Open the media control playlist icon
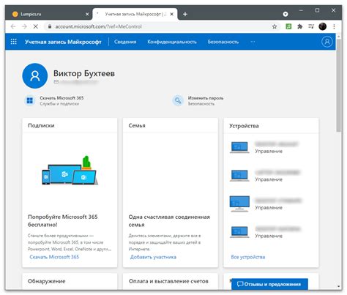The height and width of the screenshot is (295, 347). (x=311, y=26)
